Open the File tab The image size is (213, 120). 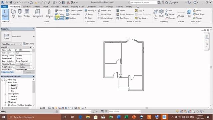4,7
